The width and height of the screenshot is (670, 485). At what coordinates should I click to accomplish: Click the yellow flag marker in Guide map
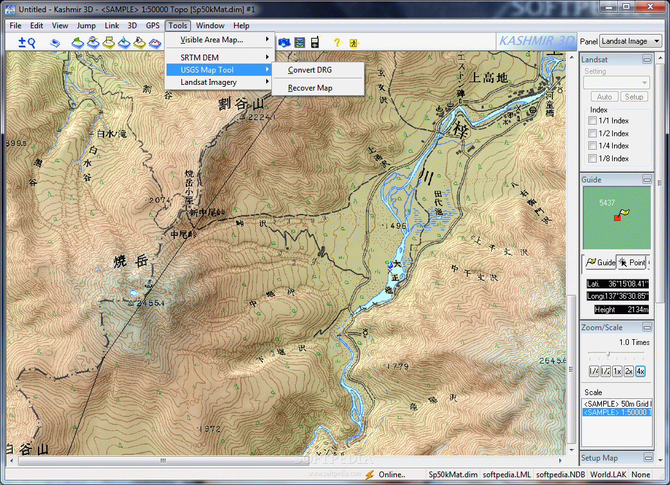(x=624, y=212)
